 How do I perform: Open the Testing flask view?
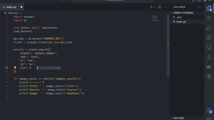coord(209,57)
